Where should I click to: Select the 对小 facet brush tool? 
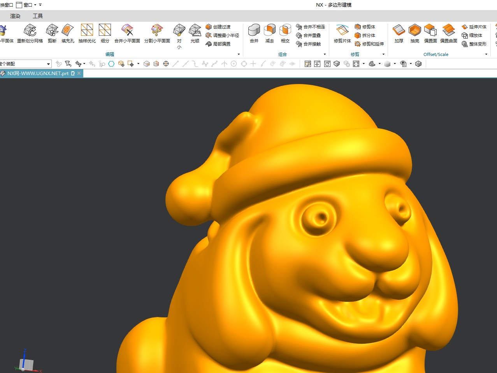(179, 36)
